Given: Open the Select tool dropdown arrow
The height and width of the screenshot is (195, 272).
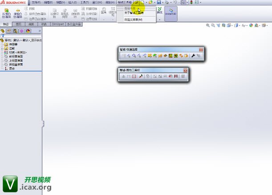Looking at the screenshot, I should point(187,2).
